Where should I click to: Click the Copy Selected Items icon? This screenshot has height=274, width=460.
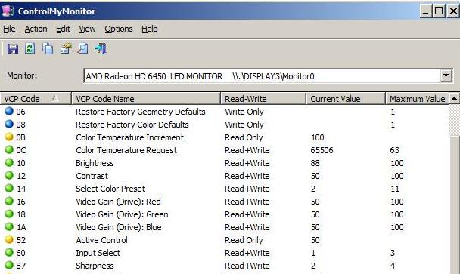click(x=48, y=48)
